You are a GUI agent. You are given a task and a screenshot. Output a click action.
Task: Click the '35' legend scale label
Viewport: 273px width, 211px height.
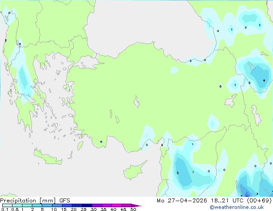(x=103, y=209)
